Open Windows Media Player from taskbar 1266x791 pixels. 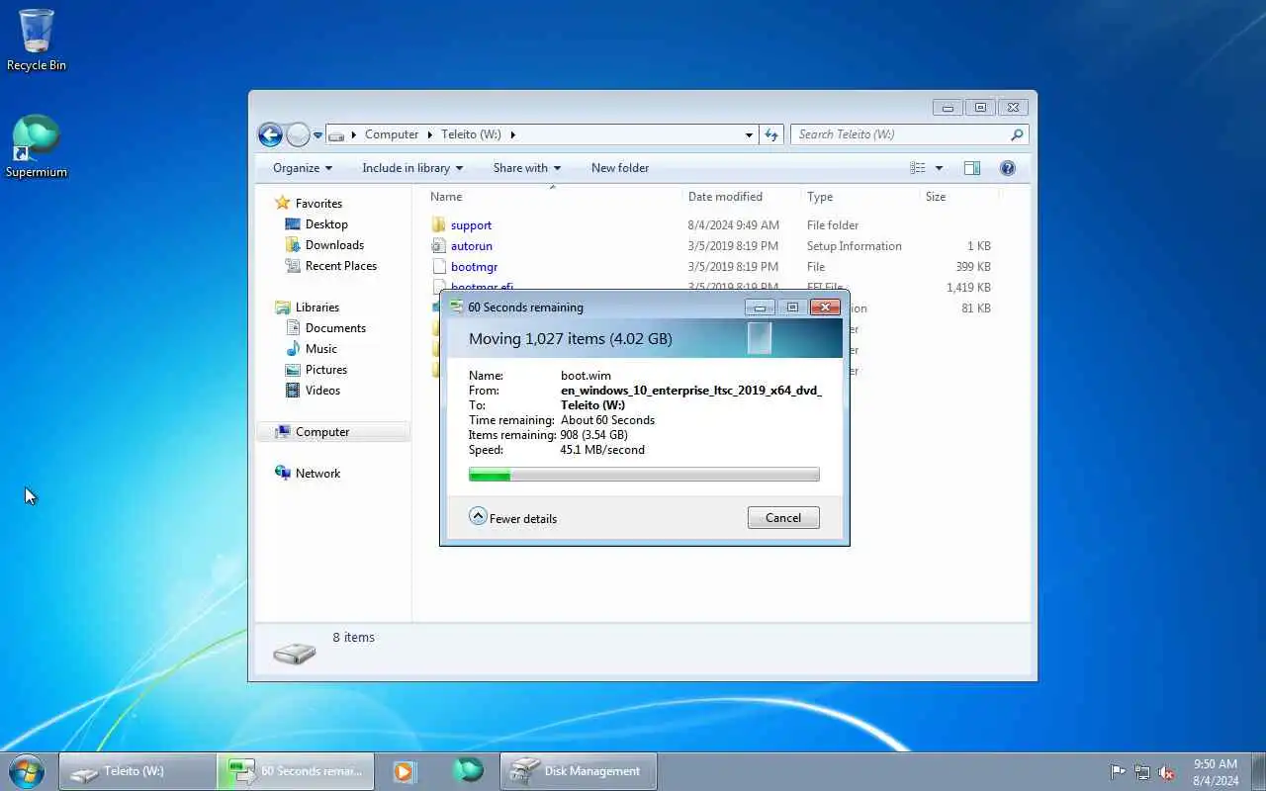405,771
